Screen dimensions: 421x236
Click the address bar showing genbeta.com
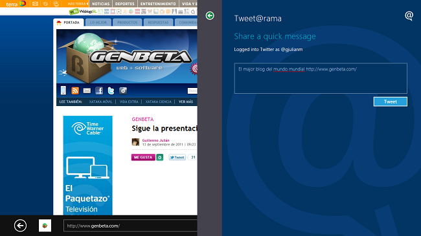point(130,226)
